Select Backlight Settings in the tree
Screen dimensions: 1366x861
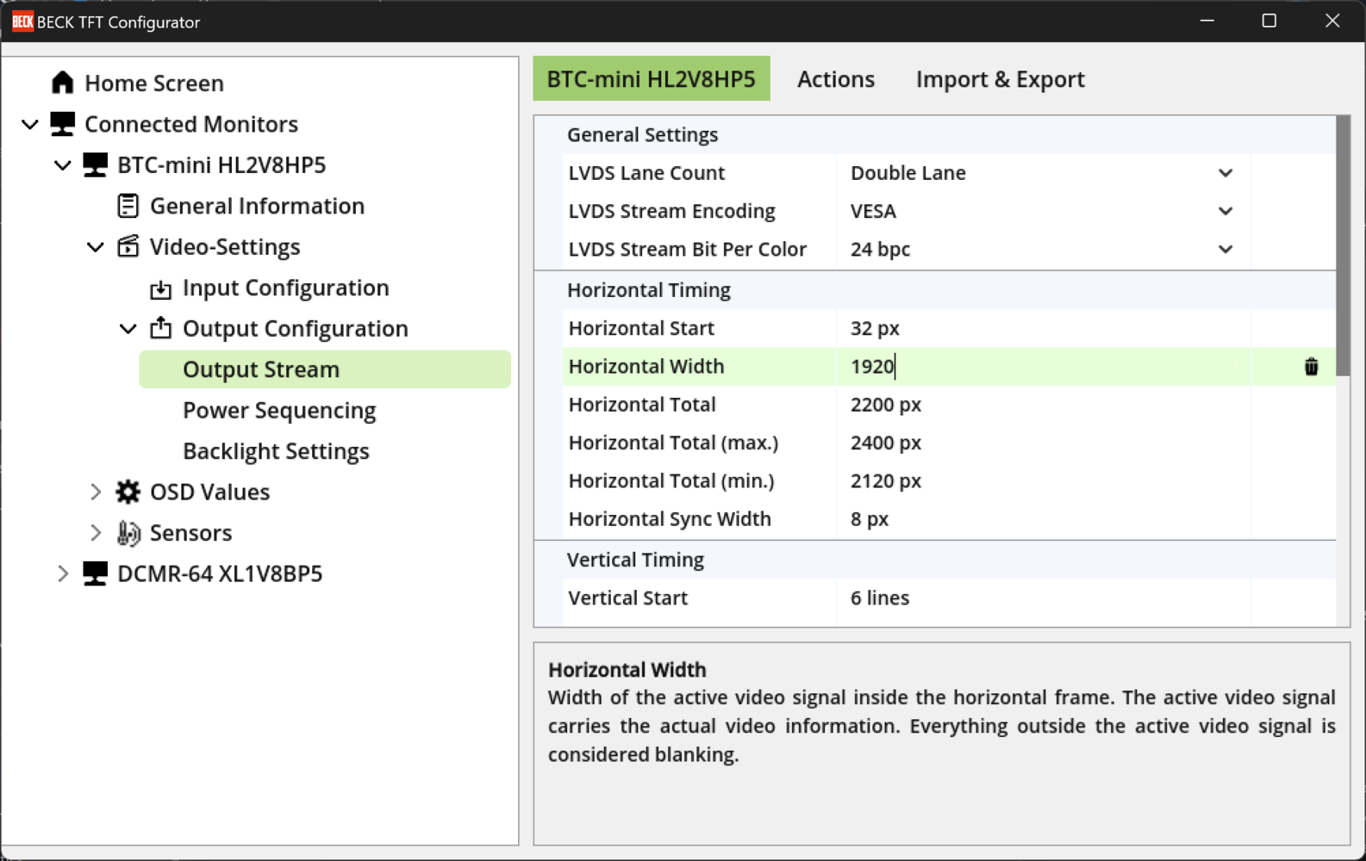tap(276, 451)
